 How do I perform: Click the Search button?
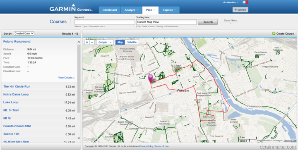pyautogui.click(x=208, y=22)
